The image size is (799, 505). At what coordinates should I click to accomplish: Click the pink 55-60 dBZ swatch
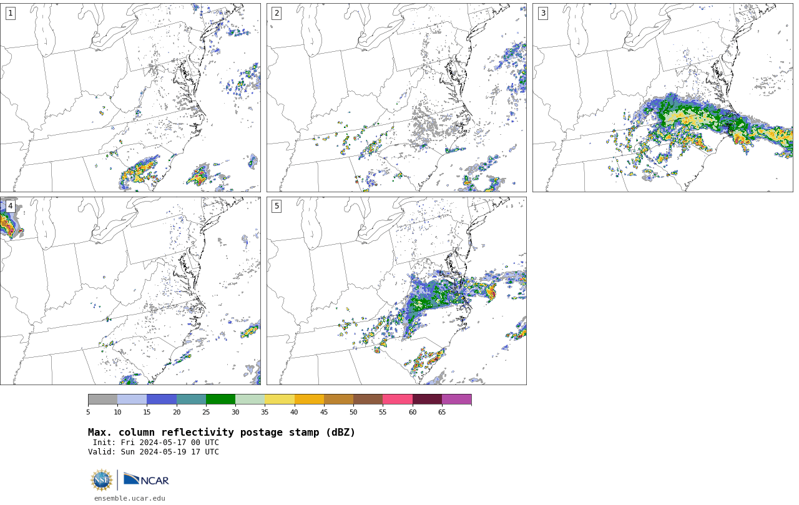[x=398, y=400]
